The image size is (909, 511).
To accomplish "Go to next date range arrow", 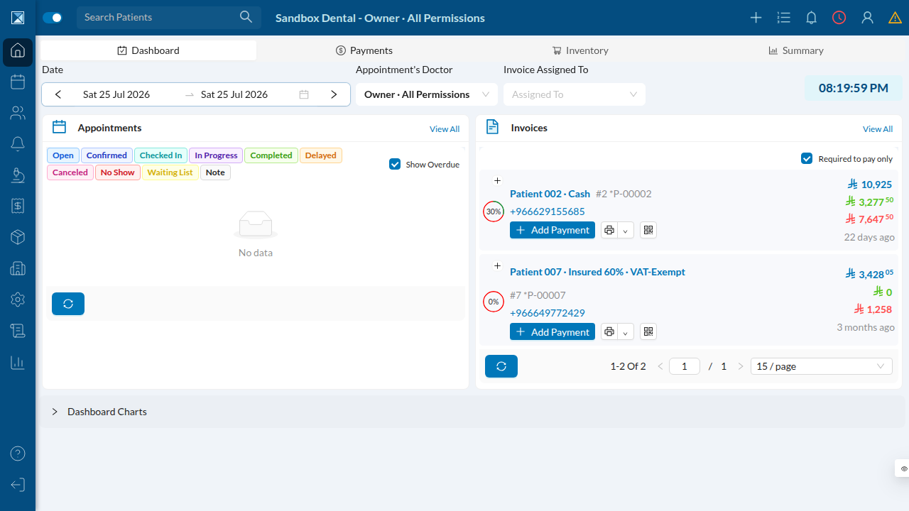I will (x=334, y=94).
